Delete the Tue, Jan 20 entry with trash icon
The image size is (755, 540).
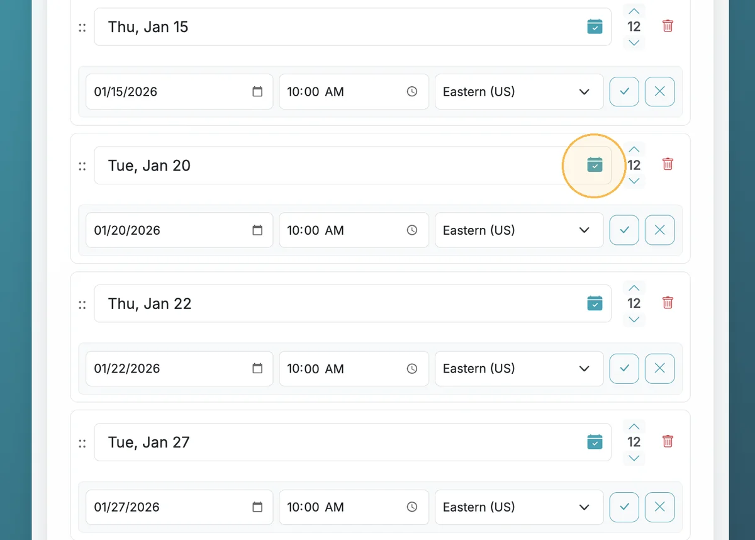click(x=668, y=164)
